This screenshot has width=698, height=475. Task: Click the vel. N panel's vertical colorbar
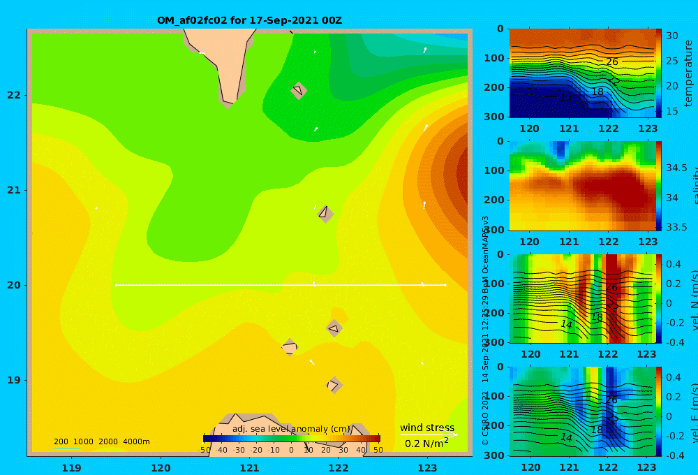click(x=659, y=298)
